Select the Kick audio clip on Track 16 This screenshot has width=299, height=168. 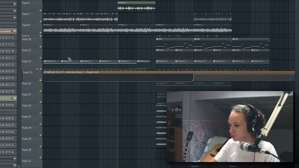tap(161, 109)
